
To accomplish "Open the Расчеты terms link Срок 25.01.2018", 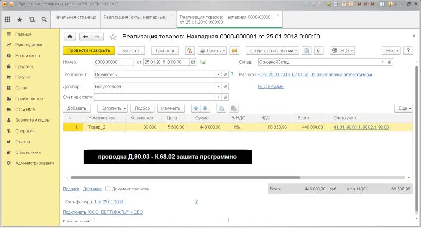I will coord(315,75).
